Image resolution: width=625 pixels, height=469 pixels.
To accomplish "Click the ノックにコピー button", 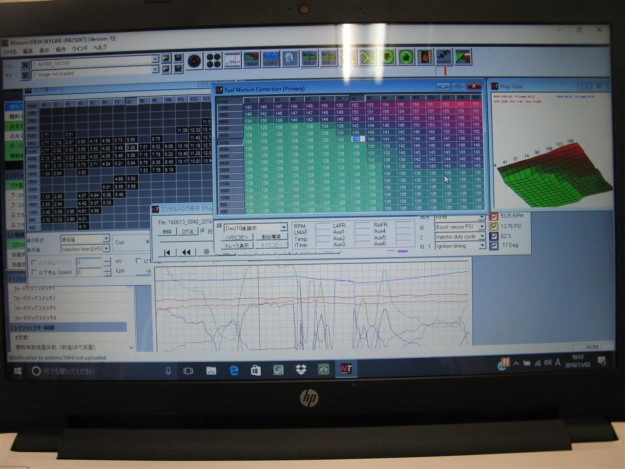I will pyautogui.click(x=236, y=237).
